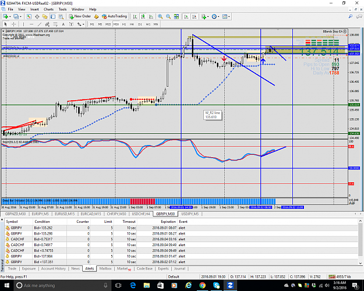Switch to GBPNZD,M30 chart tab
This screenshot has height=291, width=364.
pos(15,214)
